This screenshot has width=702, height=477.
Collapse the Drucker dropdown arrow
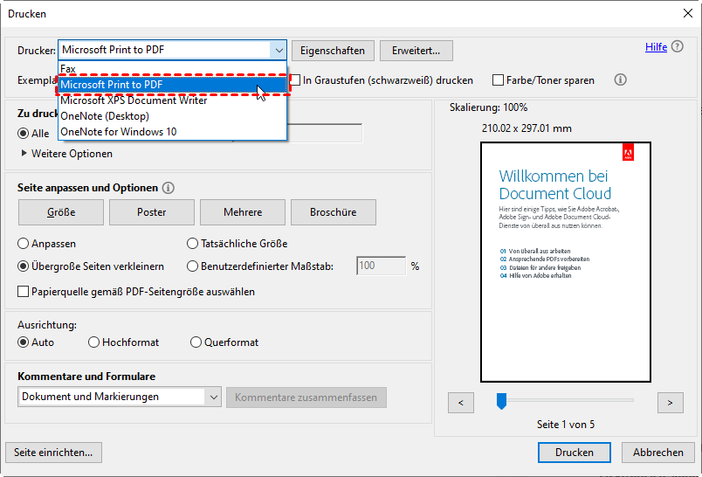[279, 50]
